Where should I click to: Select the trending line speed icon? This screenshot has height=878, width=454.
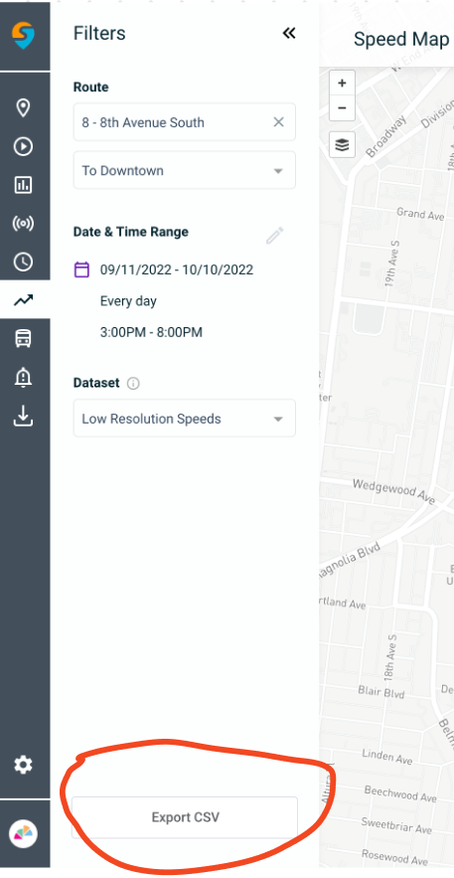[x=24, y=300]
